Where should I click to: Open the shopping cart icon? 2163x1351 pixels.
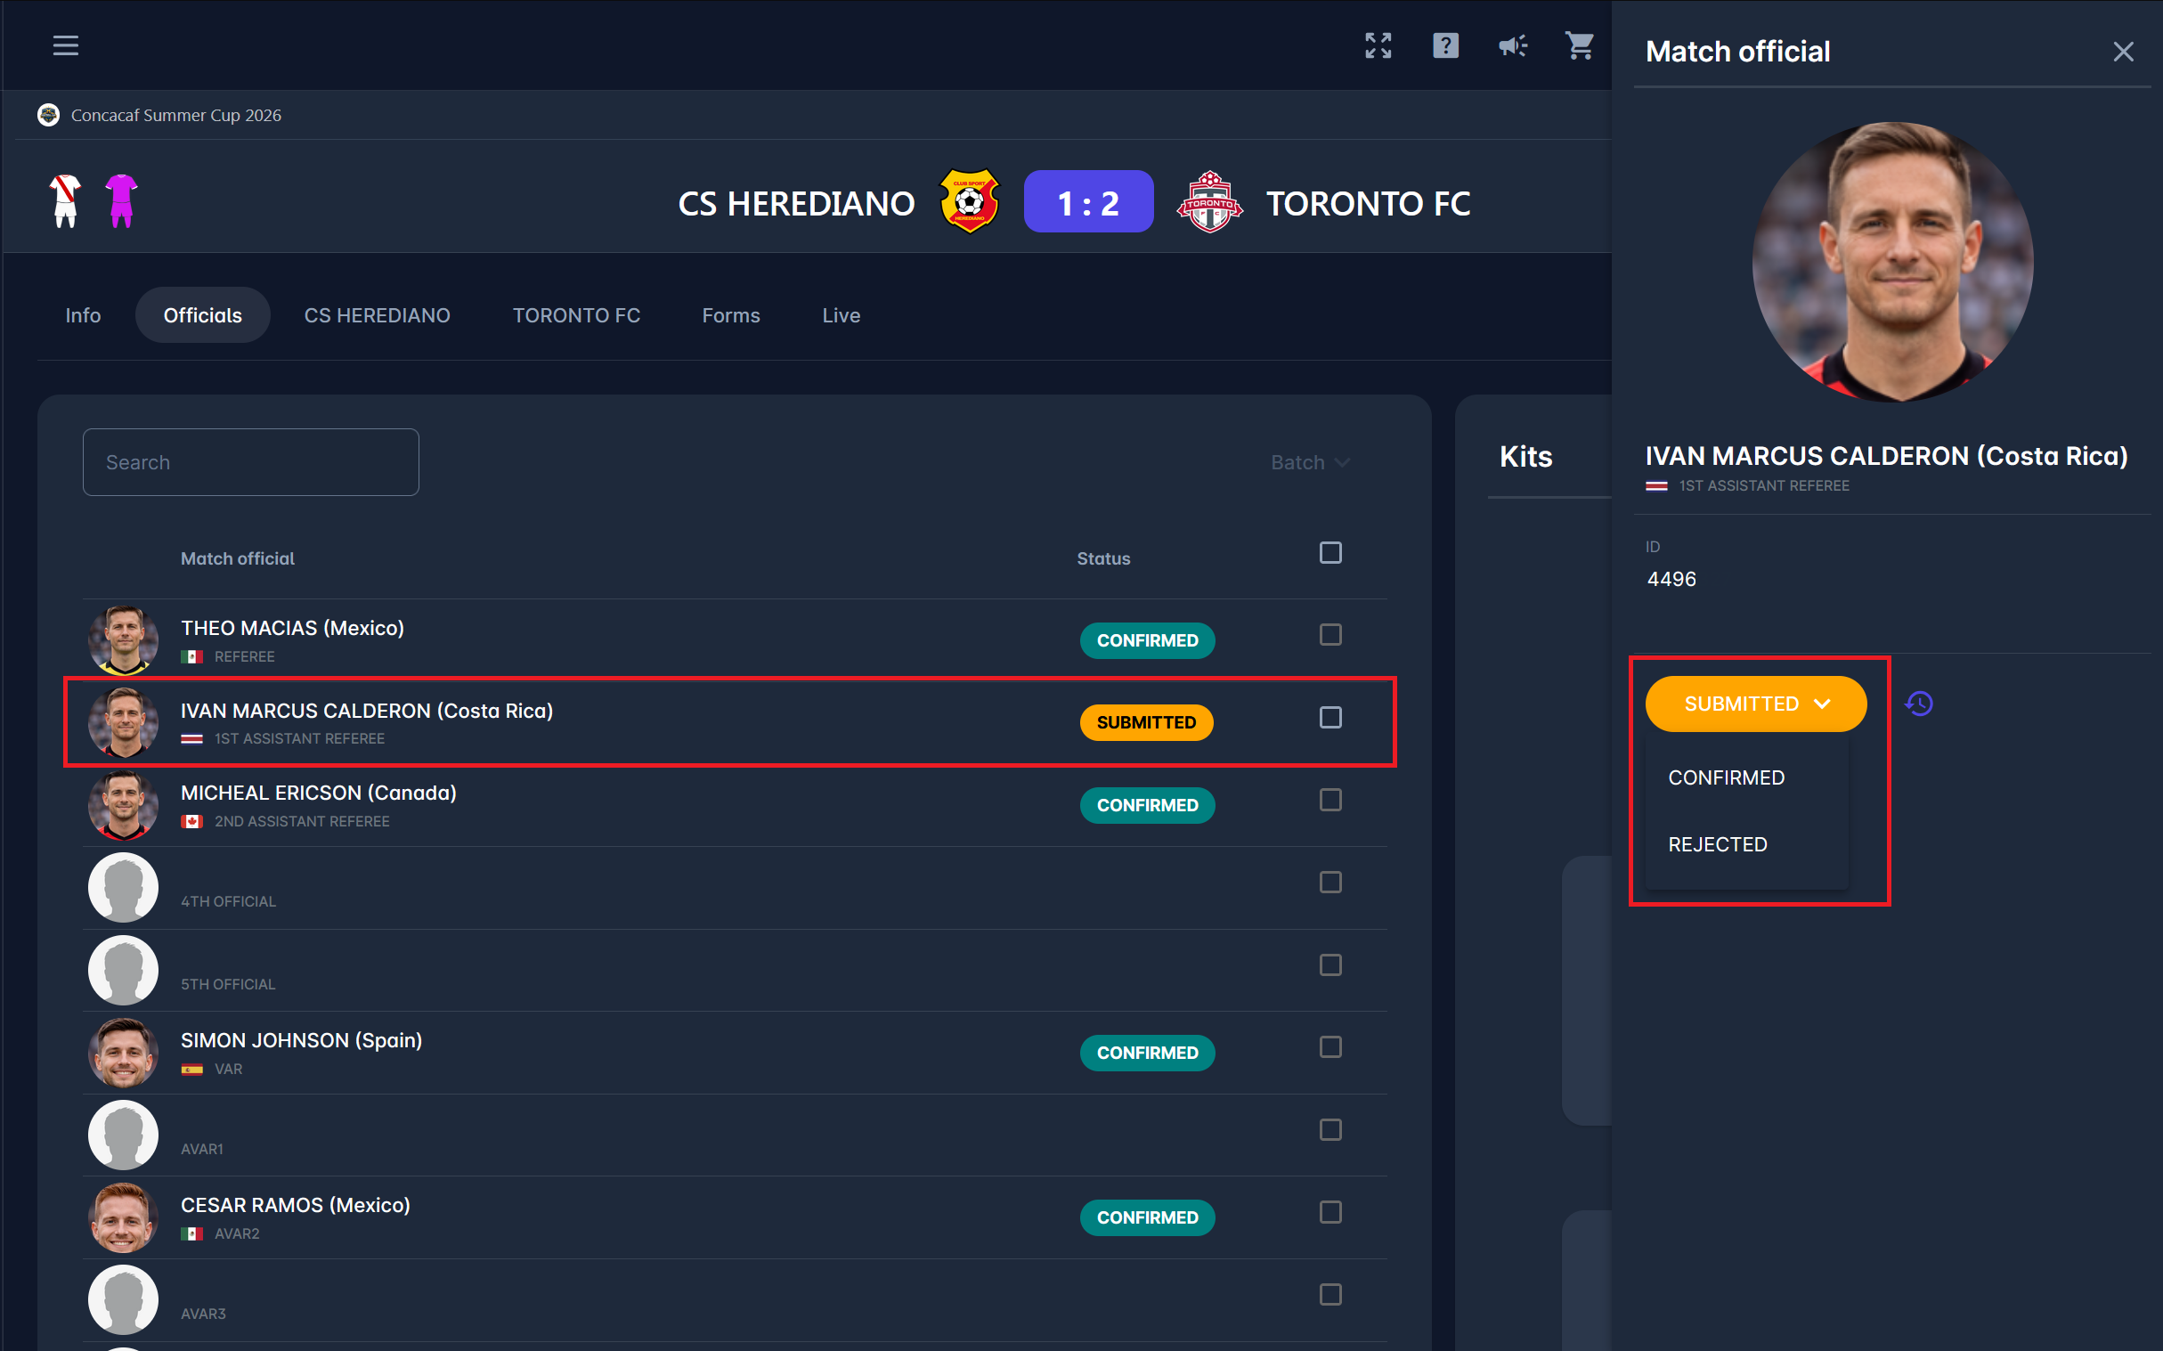[1579, 45]
